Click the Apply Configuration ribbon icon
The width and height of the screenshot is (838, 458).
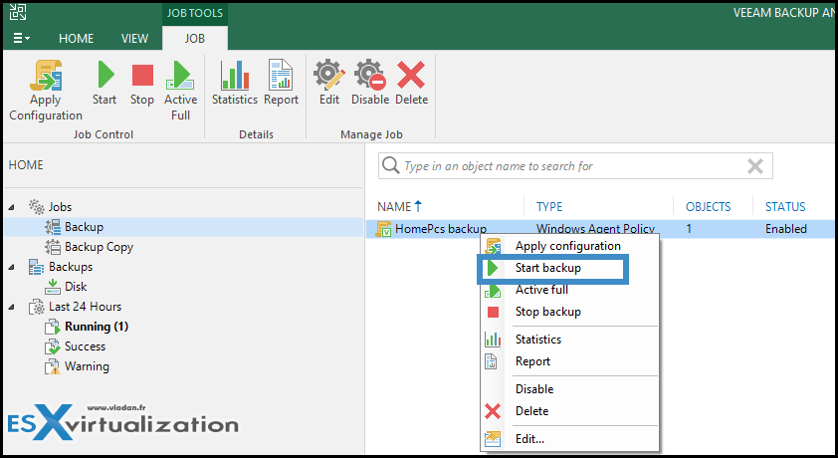coord(46,76)
